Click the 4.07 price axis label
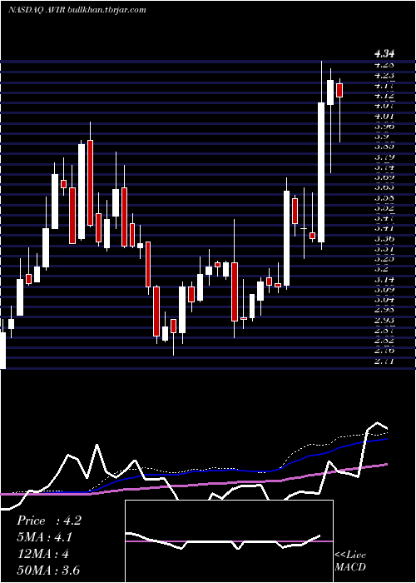This screenshot has height=583, width=416. tap(384, 107)
